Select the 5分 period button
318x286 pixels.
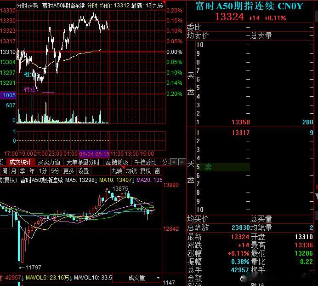click(x=55, y=171)
